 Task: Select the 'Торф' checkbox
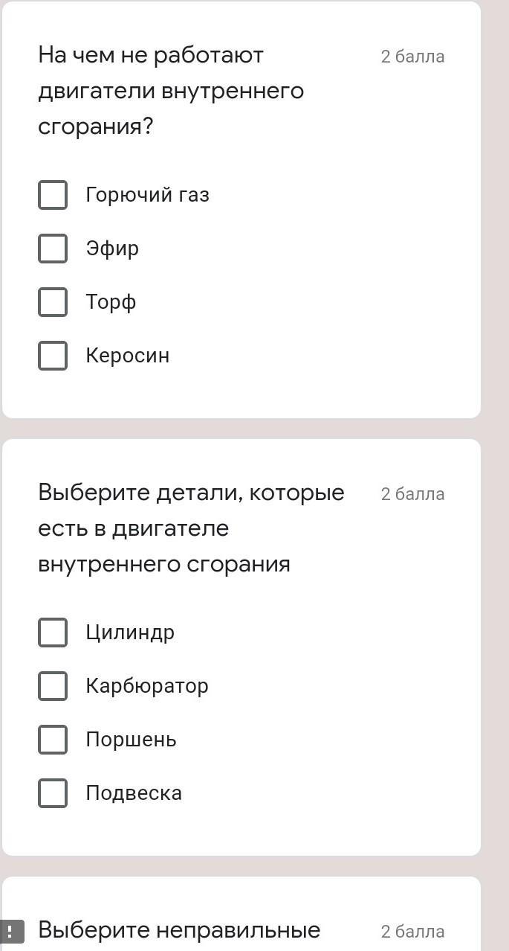(x=53, y=302)
